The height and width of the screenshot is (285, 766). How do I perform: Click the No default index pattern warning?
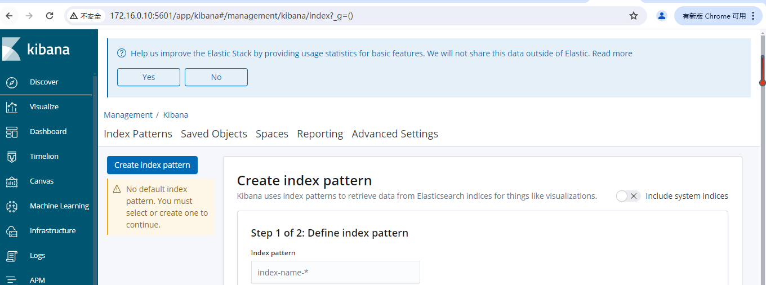(x=161, y=207)
